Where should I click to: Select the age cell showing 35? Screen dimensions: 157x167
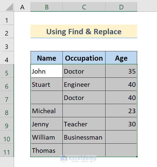click(121, 71)
